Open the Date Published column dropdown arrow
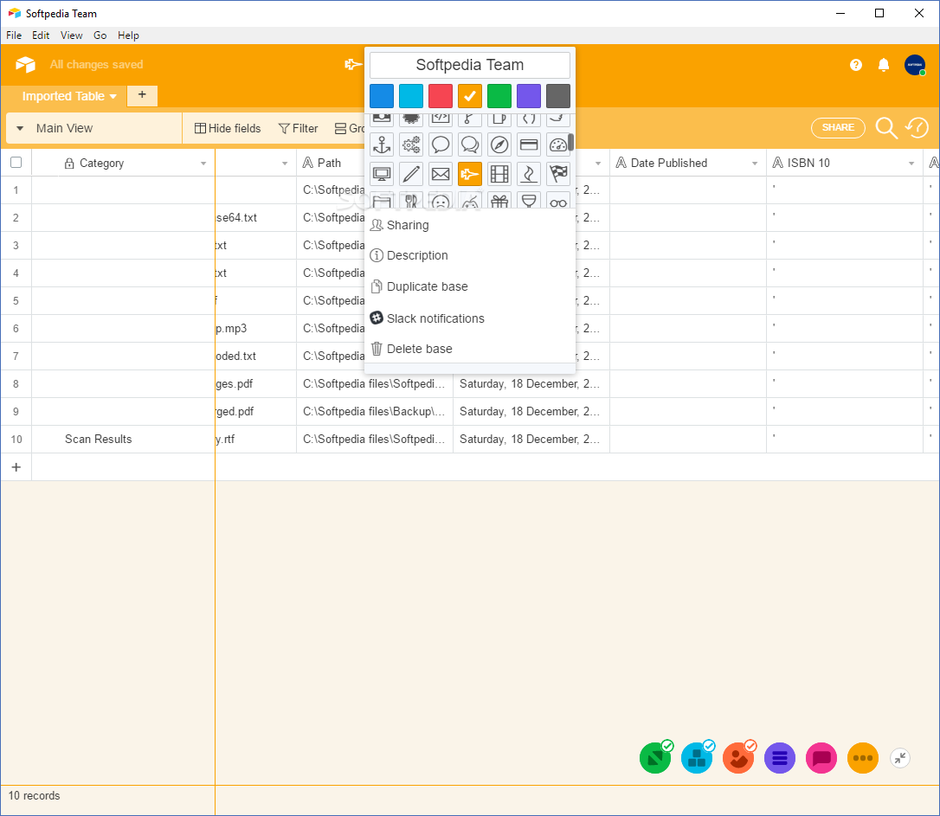The height and width of the screenshot is (816, 940). coord(755,164)
